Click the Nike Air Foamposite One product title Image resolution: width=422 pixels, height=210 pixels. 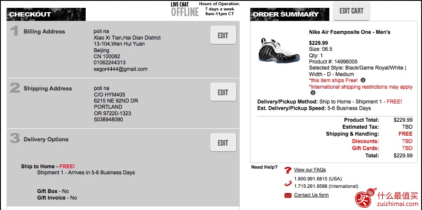pos(349,32)
